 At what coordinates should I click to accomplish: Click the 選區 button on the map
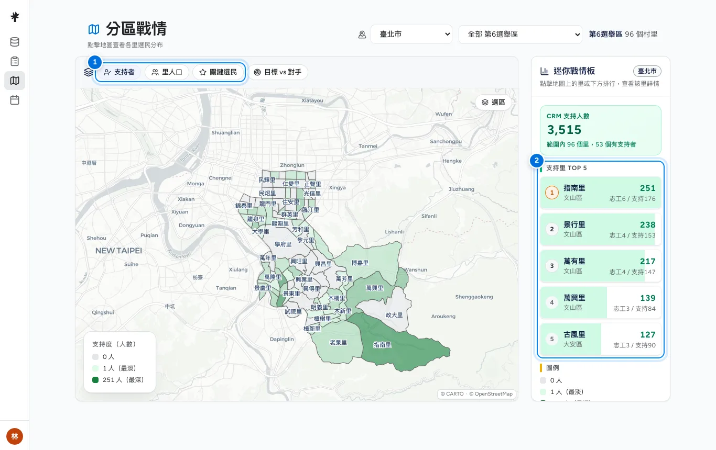pyautogui.click(x=493, y=103)
